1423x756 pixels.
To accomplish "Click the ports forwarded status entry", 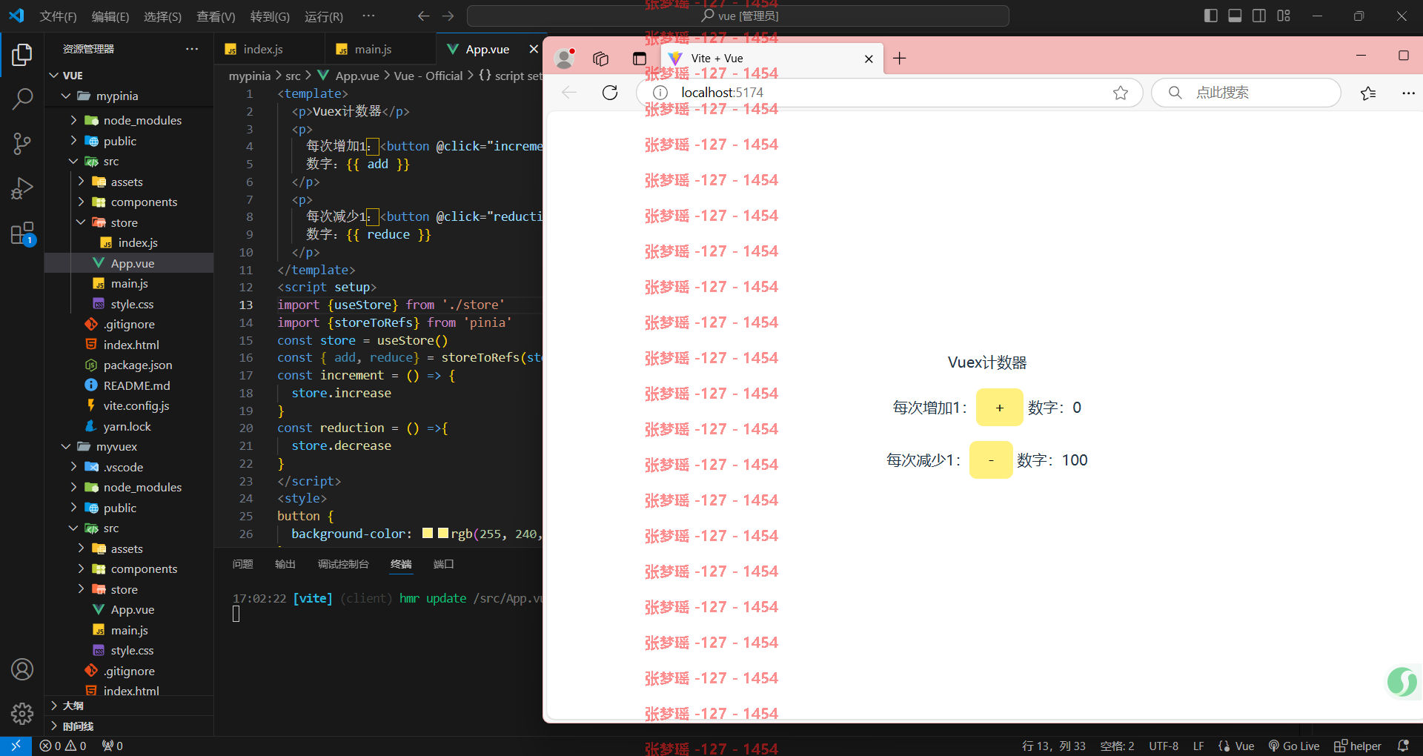I will 113,746.
